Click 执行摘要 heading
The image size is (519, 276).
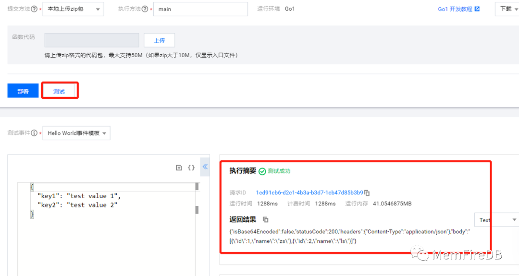click(x=243, y=170)
